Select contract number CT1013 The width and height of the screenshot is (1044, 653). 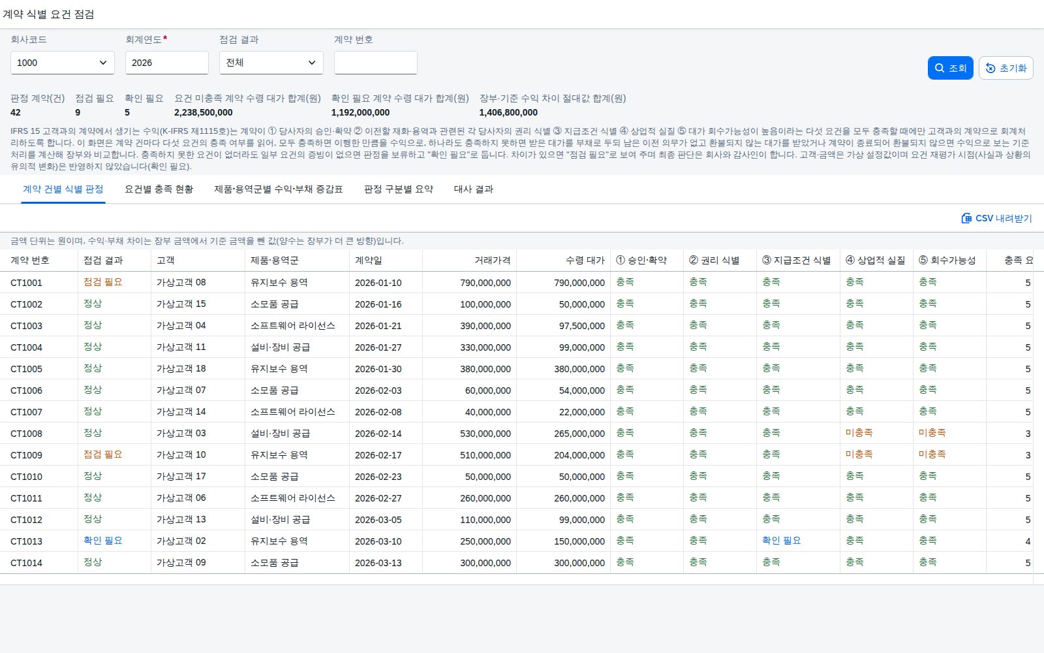[26, 541]
